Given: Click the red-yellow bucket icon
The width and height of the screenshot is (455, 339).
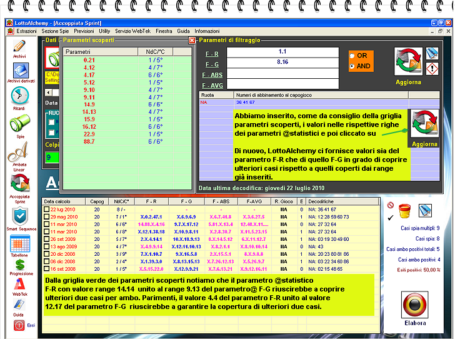Looking at the screenshot, I should click(x=404, y=211).
